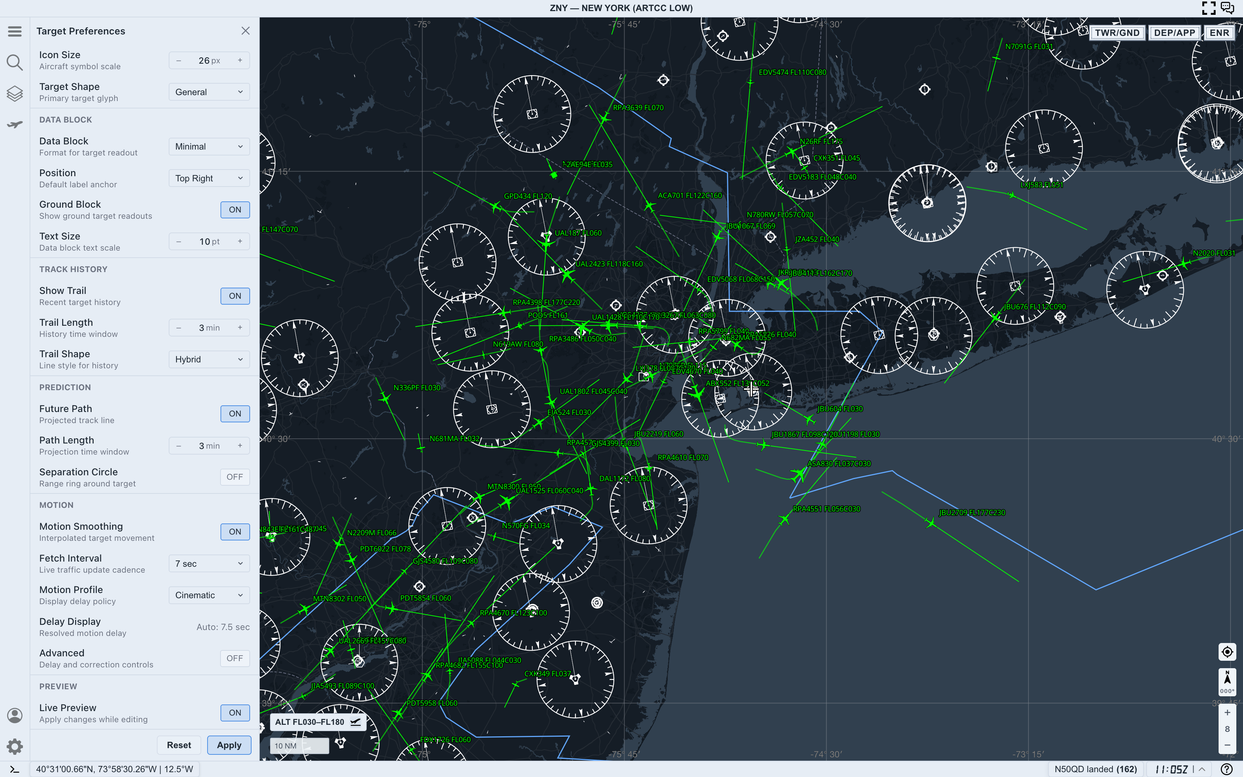Screen dimensions: 1243x777
Task: Click the coordinates readout in status bar
Action: point(114,769)
